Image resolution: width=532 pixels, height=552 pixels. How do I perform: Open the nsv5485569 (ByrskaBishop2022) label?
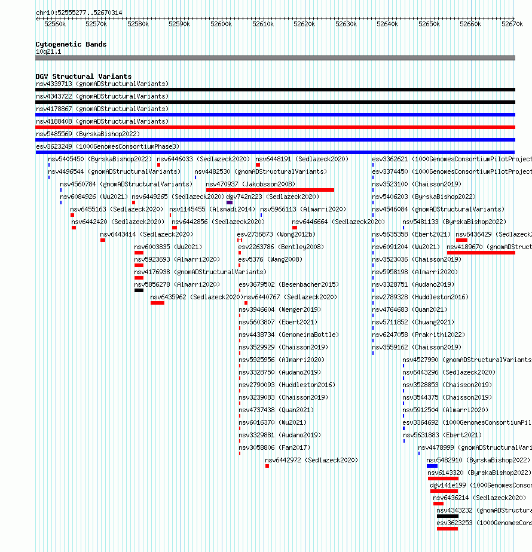point(88,134)
